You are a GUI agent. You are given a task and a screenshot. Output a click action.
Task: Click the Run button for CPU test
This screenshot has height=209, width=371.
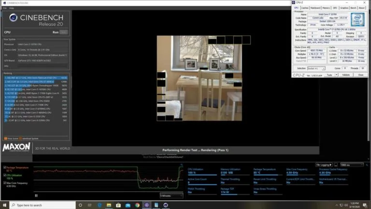63,32
